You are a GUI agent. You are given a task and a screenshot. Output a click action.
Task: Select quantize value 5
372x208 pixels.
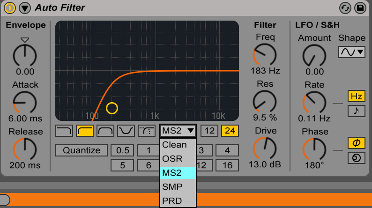tap(122, 165)
